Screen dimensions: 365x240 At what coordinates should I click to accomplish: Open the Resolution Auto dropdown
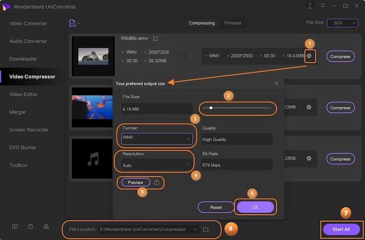click(x=157, y=165)
